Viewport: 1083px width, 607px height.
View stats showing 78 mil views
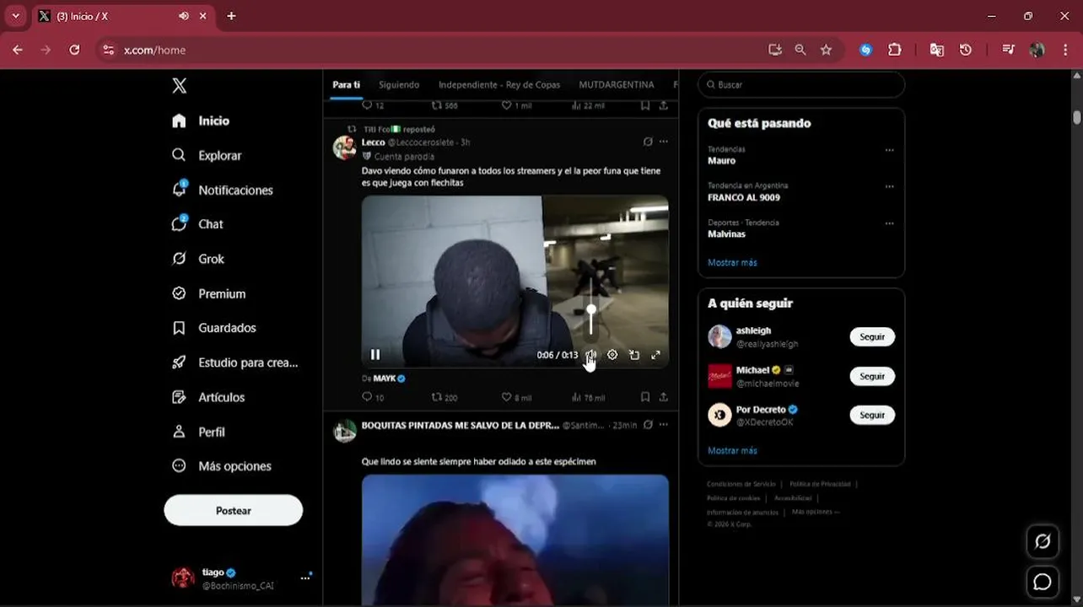click(x=588, y=397)
